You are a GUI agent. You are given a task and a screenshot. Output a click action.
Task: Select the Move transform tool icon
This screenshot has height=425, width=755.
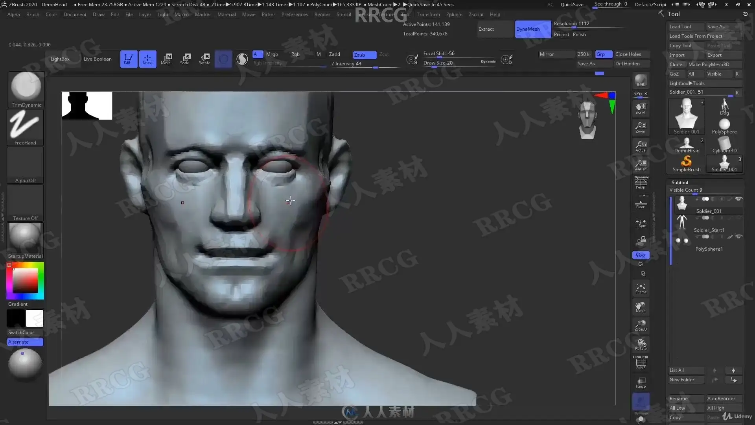point(166,59)
